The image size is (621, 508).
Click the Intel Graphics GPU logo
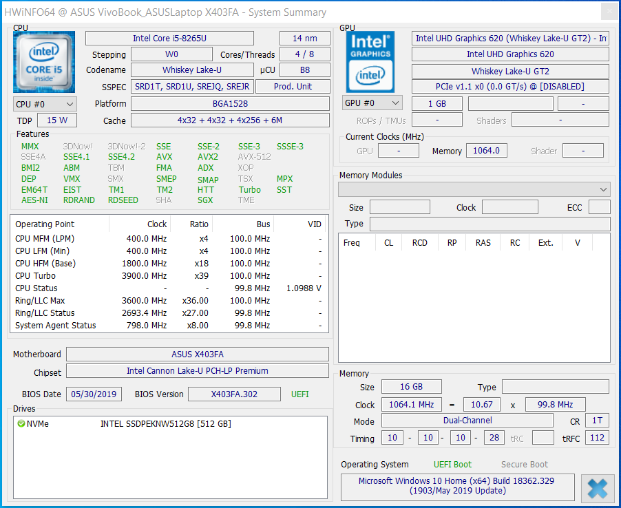point(371,62)
